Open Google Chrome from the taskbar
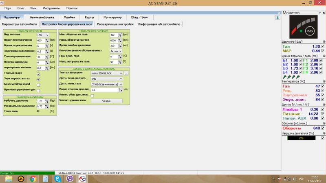Image resolution: width=326 pixels, height=183 pixels. pyautogui.click(x=33, y=179)
